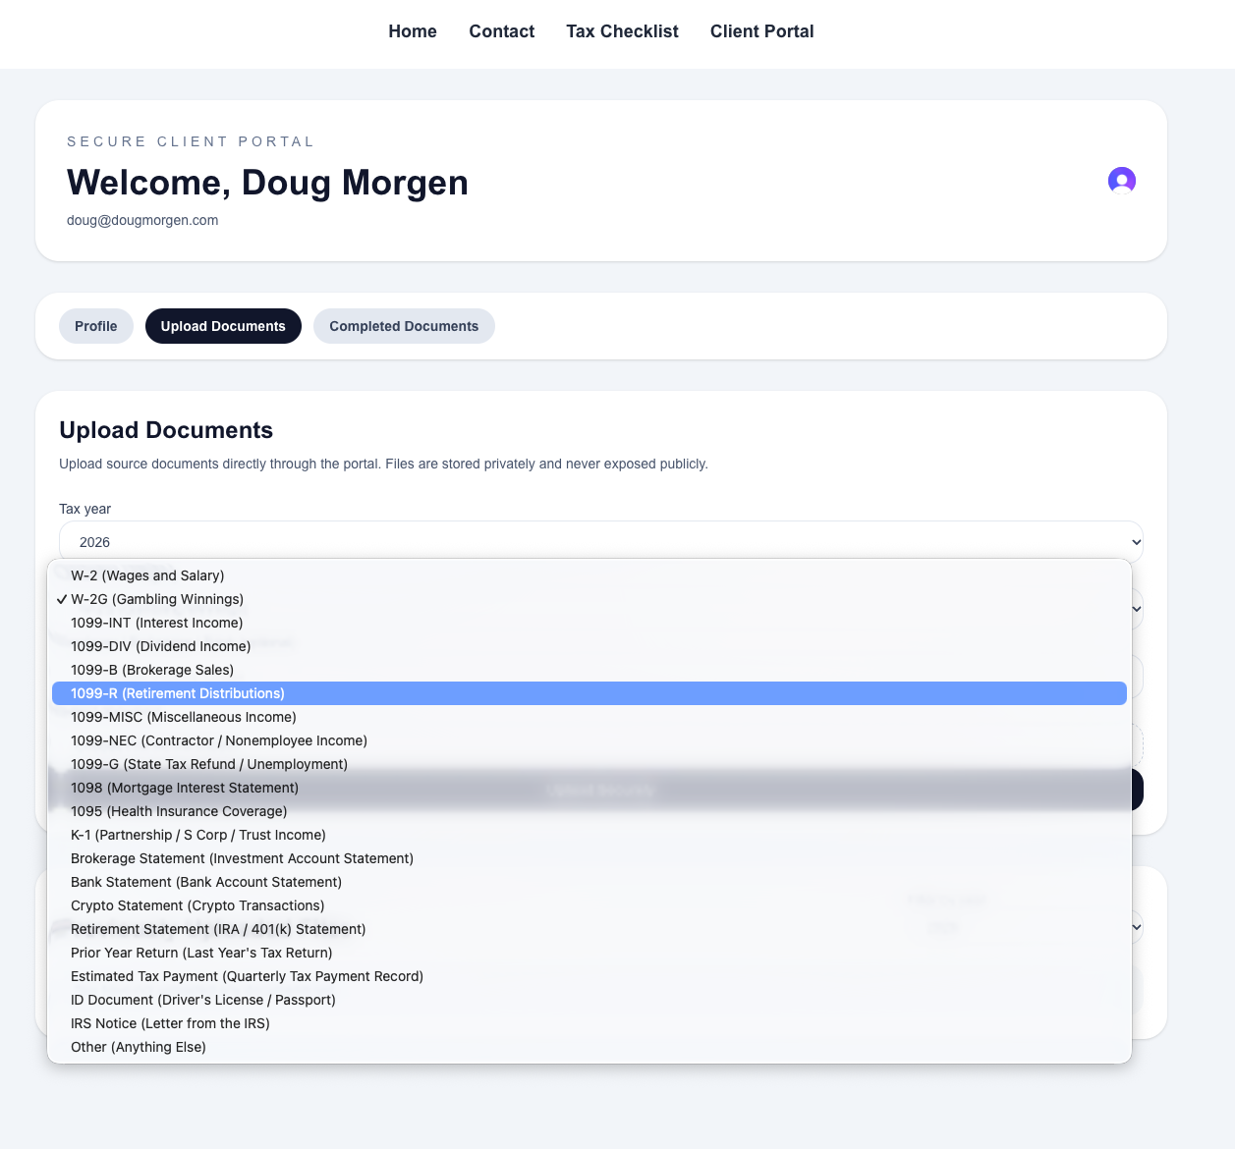Select IRS Notice (Letter from the IRS)
This screenshot has height=1149, width=1235.
coord(589,1023)
